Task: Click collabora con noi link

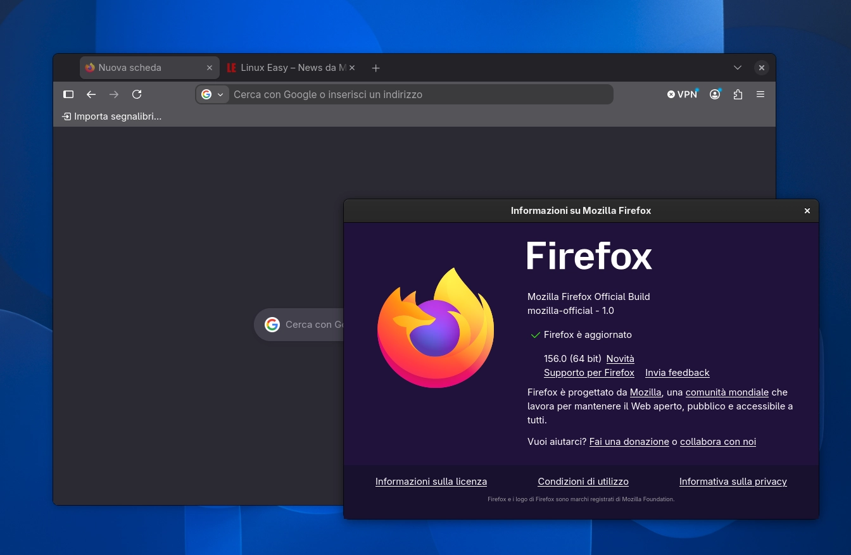Action: point(718,442)
